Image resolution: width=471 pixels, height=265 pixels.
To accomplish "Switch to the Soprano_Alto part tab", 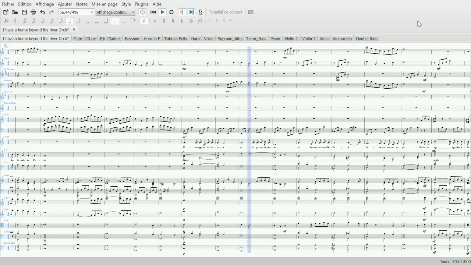I will pyautogui.click(x=230, y=39).
